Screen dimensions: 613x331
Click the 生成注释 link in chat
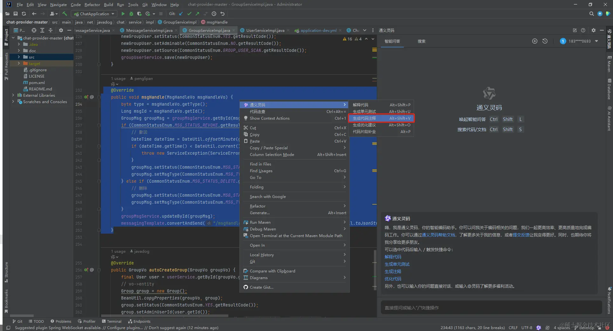click(393, 271)
